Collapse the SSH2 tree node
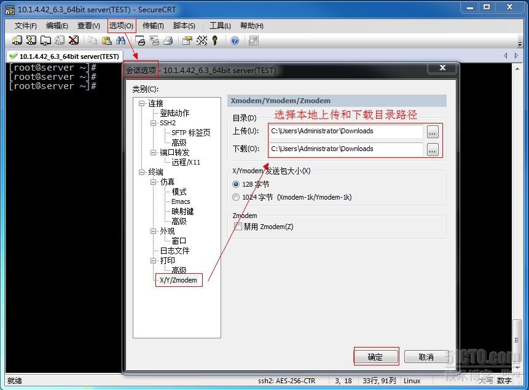Viewport: 529px width, 390px height. (x=153, y=123)
